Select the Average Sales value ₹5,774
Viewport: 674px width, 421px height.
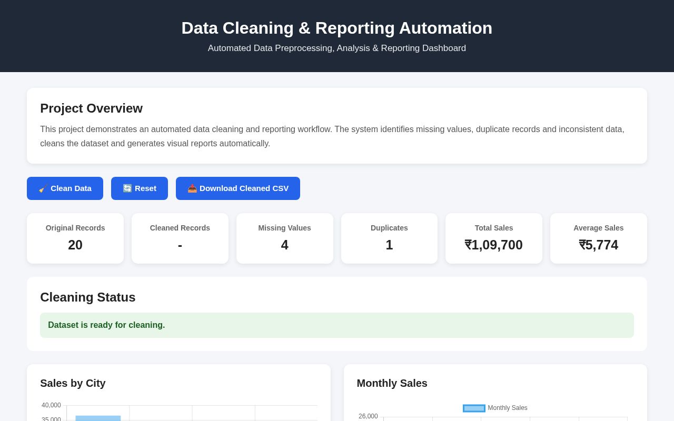599,245
